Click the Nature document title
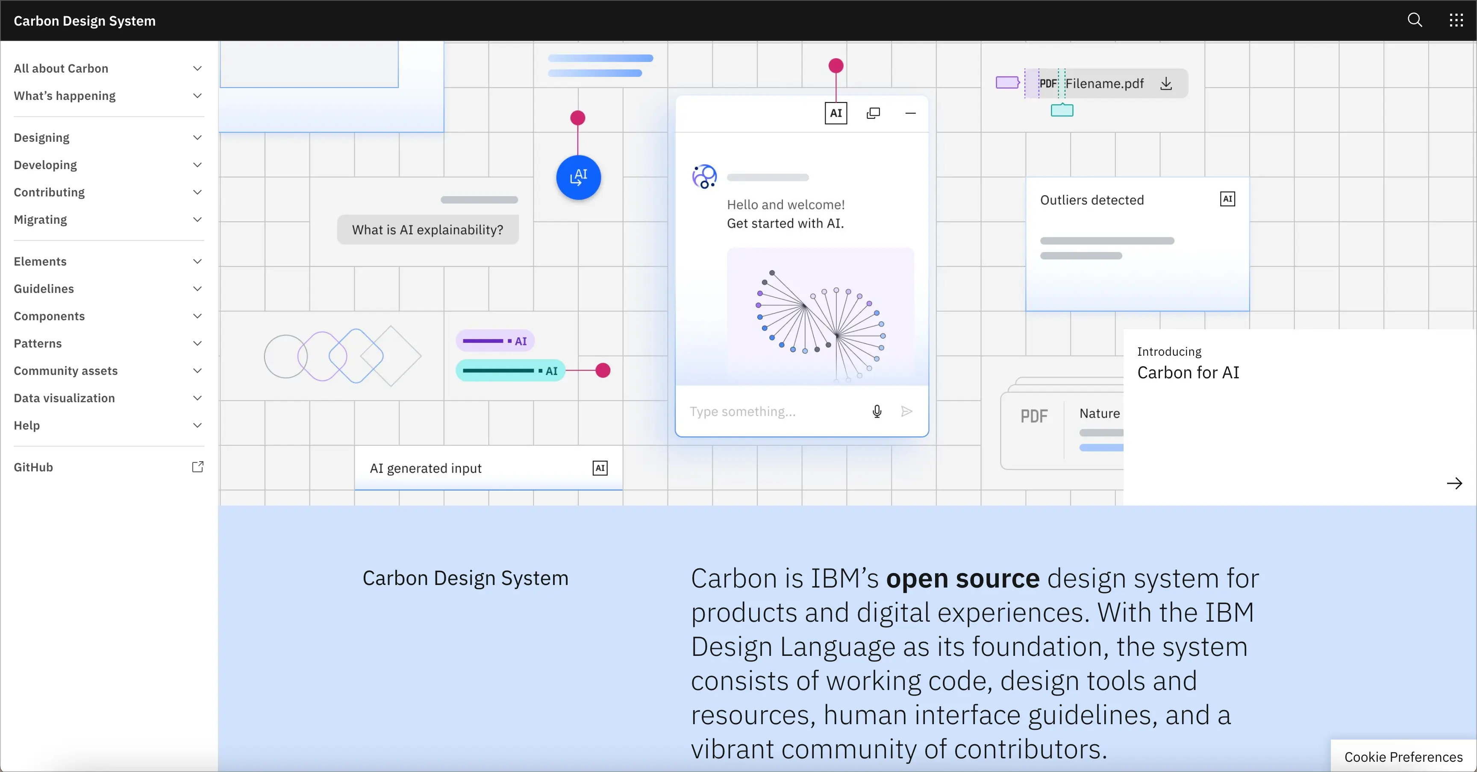 coord(1099,413)
